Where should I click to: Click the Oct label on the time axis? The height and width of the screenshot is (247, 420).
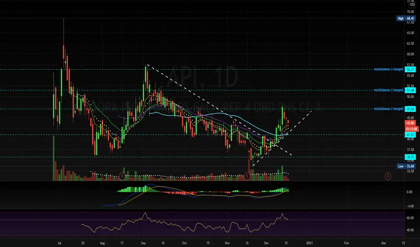click(x=184, y=243)
